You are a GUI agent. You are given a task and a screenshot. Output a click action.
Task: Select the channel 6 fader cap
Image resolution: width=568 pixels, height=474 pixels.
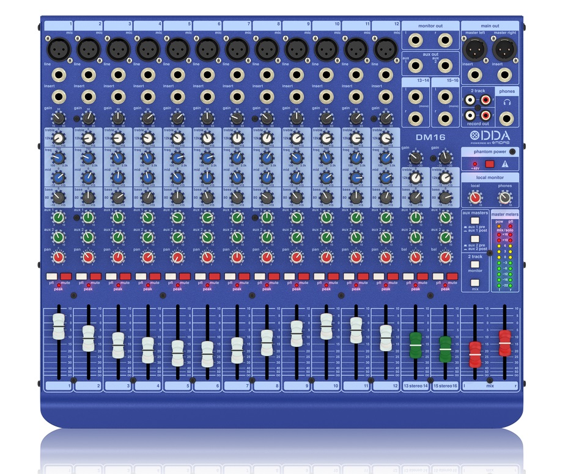pos(207,354)
